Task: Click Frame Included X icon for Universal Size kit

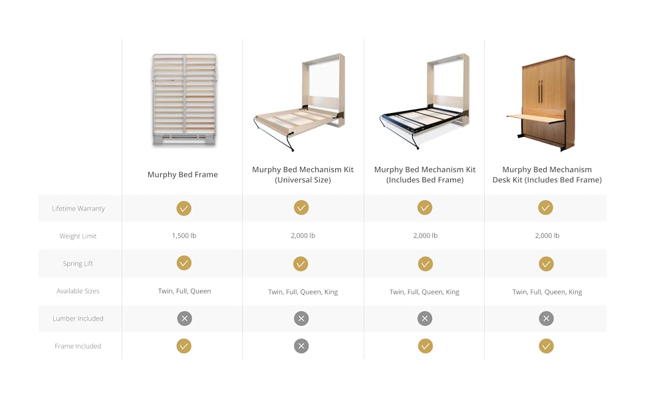Action: pyautogui.click(x=301, y=346)
